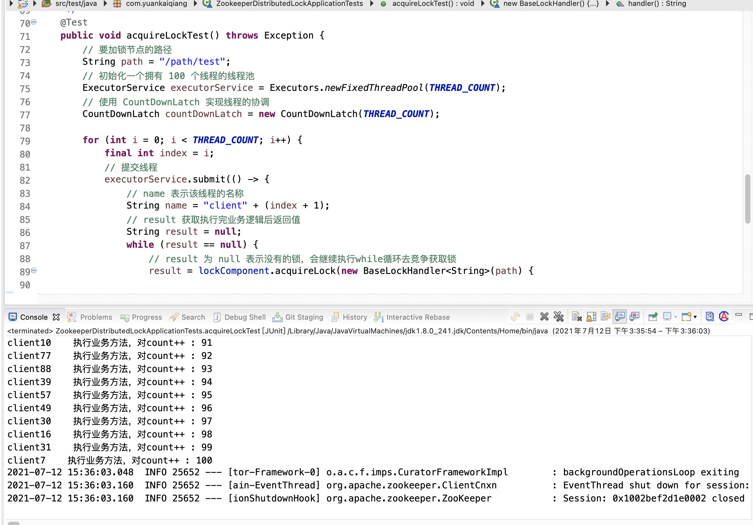
Task: Click the grayed Relaunch icon in Console toolbar
Action: [x=515, y=317]
